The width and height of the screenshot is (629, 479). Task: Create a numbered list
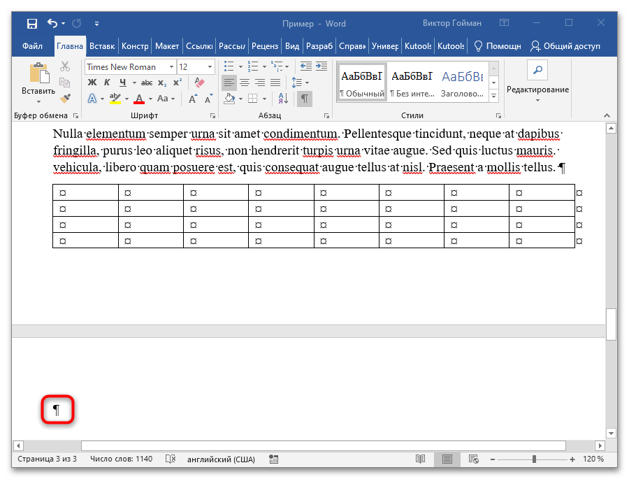click(253, 66)
